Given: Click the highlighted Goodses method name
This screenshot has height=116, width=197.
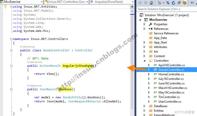Looking at the screenshot, I should [x=65, y=89].
